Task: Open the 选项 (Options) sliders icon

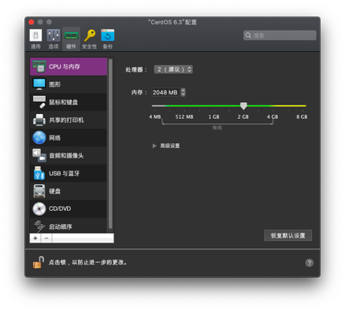Action: (54, 39)
